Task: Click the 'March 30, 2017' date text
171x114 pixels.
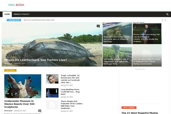Action: tap(20, 64)
